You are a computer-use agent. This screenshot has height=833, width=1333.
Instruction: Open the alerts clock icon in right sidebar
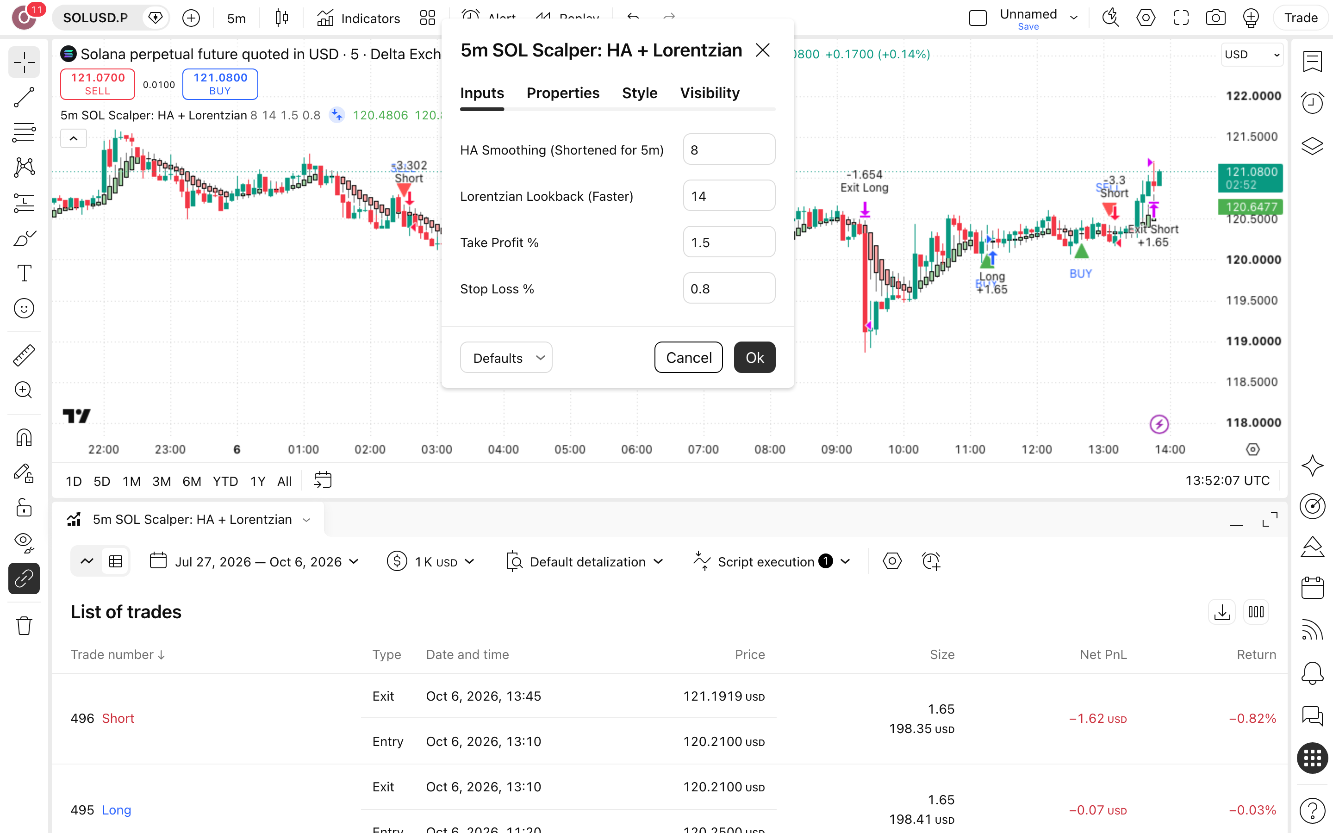pyautogui.click(x=1313, y=103)
